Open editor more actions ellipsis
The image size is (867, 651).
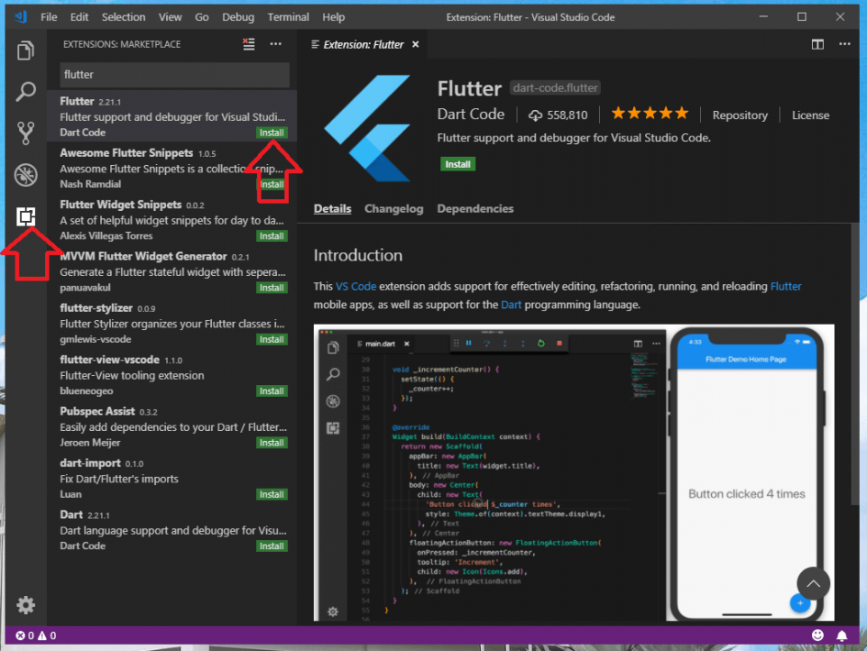pyautogui.click(x=844, y=44)
